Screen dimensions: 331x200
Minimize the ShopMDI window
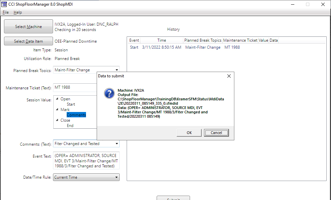coord(293,4)
